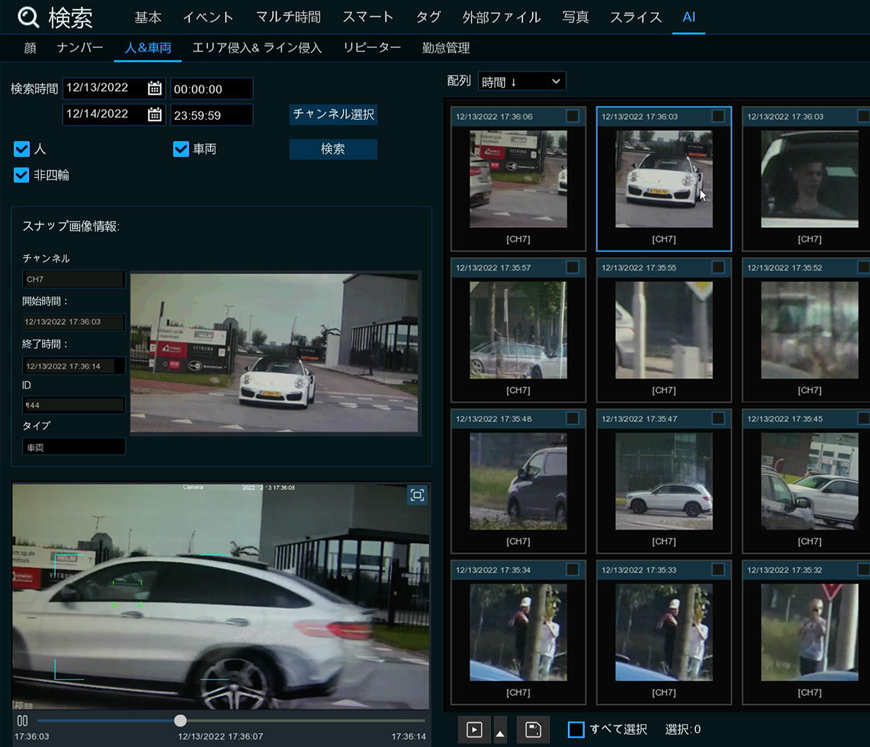The height and width of the screenshot is (747, 870).
Task: Open the start date calendar picker
Action: click(x=155, y=88)
